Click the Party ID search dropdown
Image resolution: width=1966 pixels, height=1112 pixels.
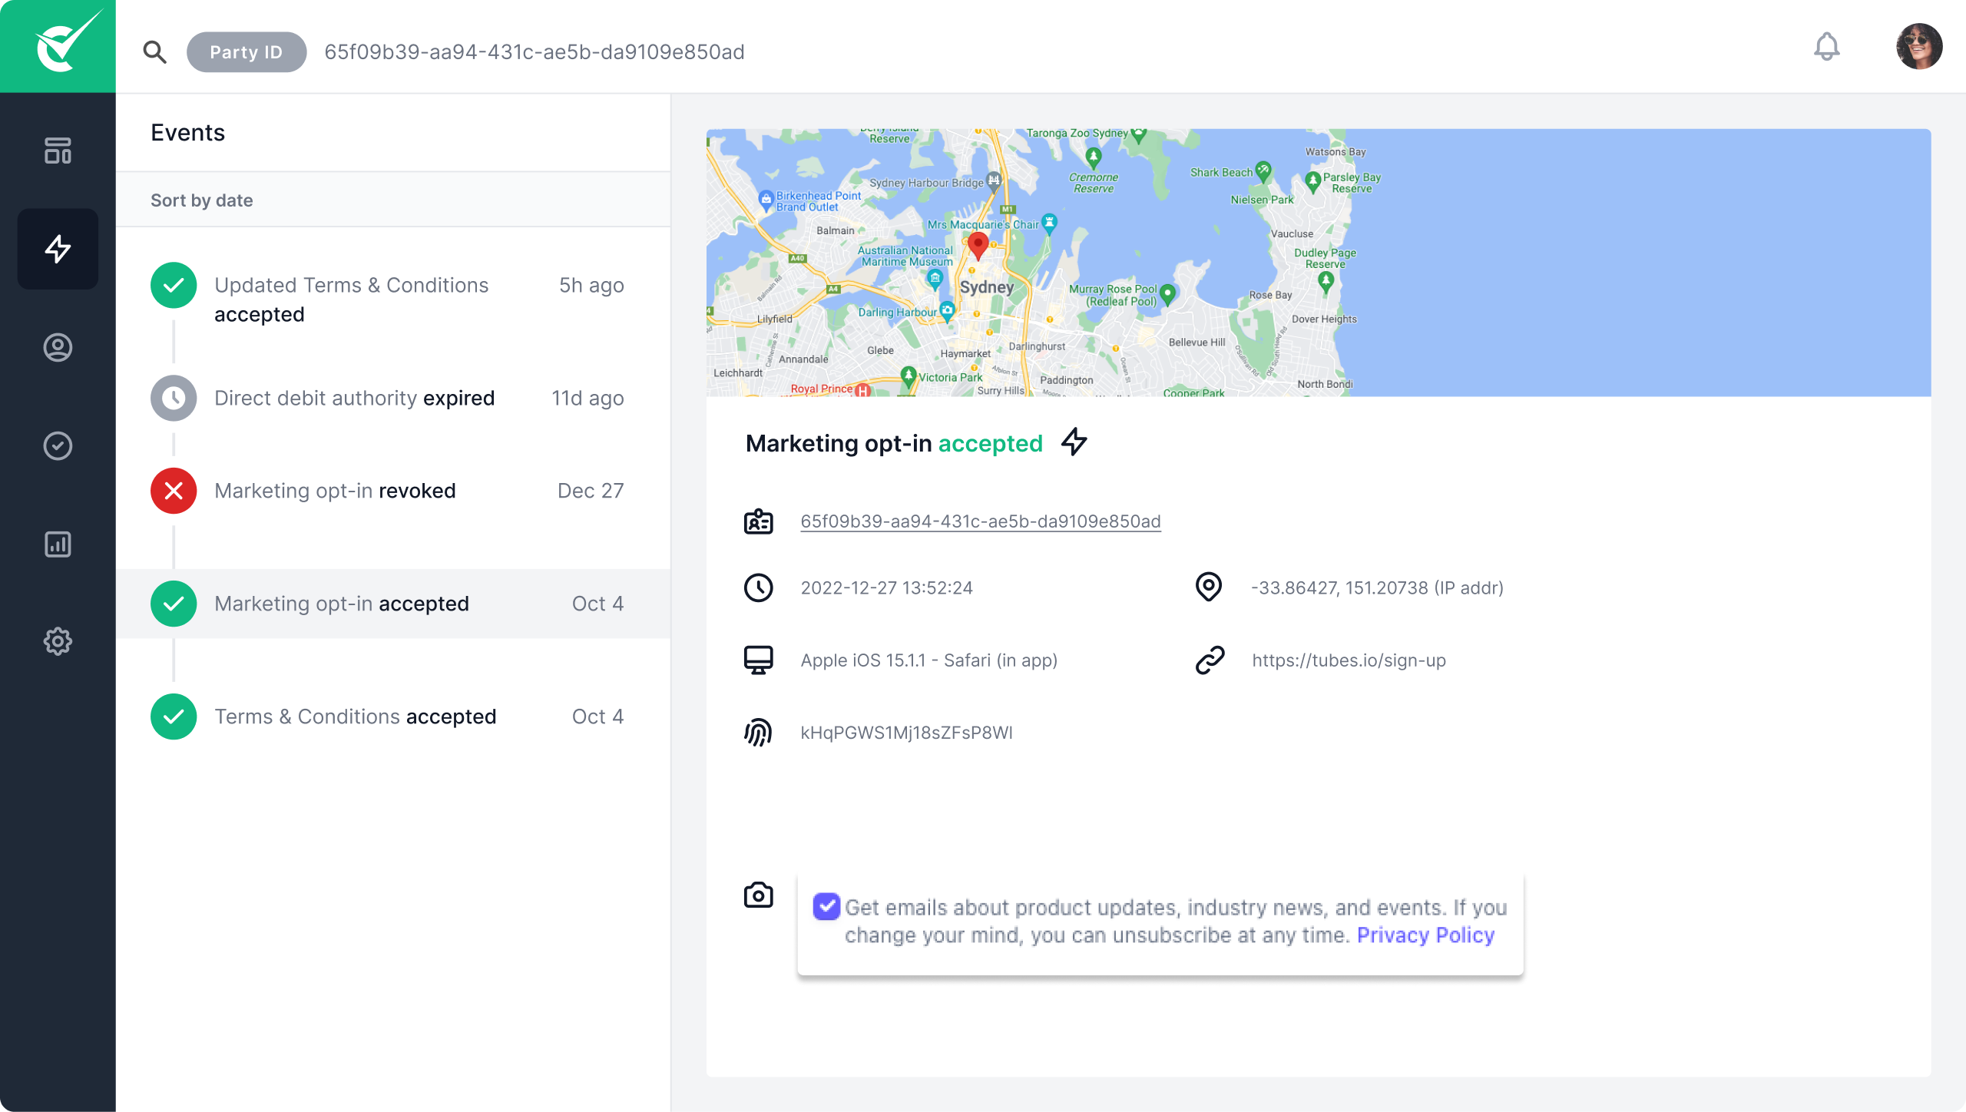[246, 51]
